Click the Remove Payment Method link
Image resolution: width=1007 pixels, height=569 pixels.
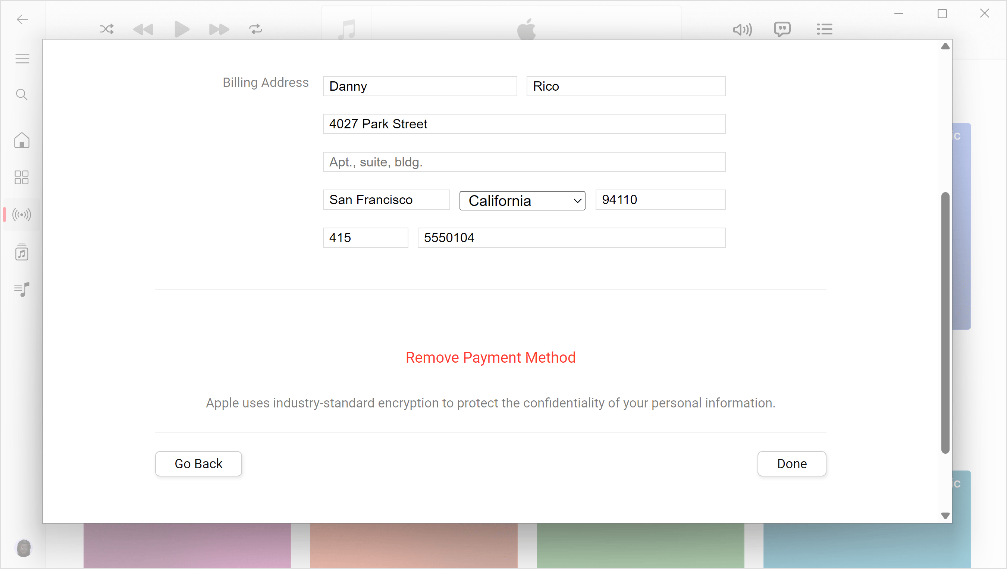491,357
